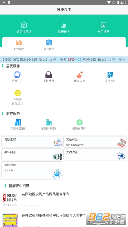
Task: Tap the thumbnail of the 贫困地区 news item
Action: (x=10, y=200)
